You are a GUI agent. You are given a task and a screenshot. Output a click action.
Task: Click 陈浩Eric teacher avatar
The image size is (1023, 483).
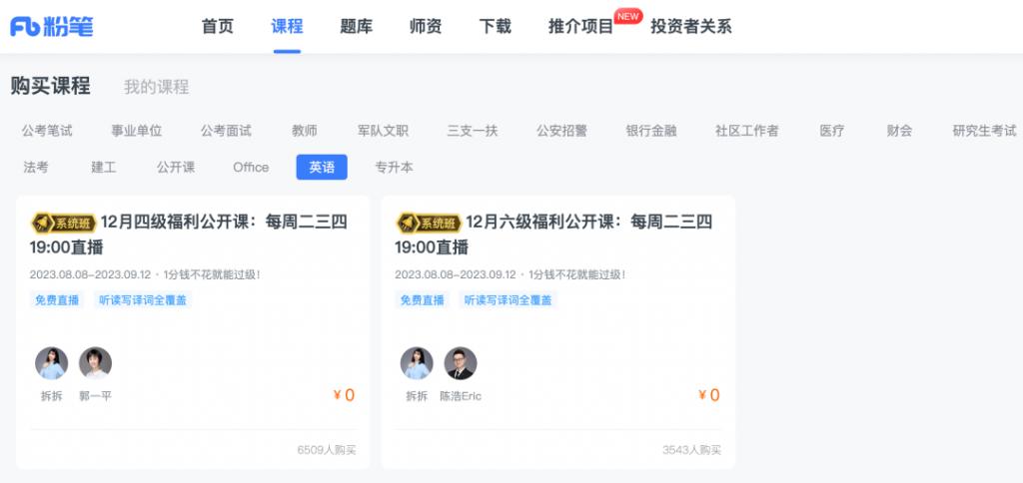(x=461, y=363)
